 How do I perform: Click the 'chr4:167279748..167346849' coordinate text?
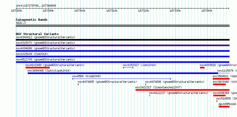point(36,6)
